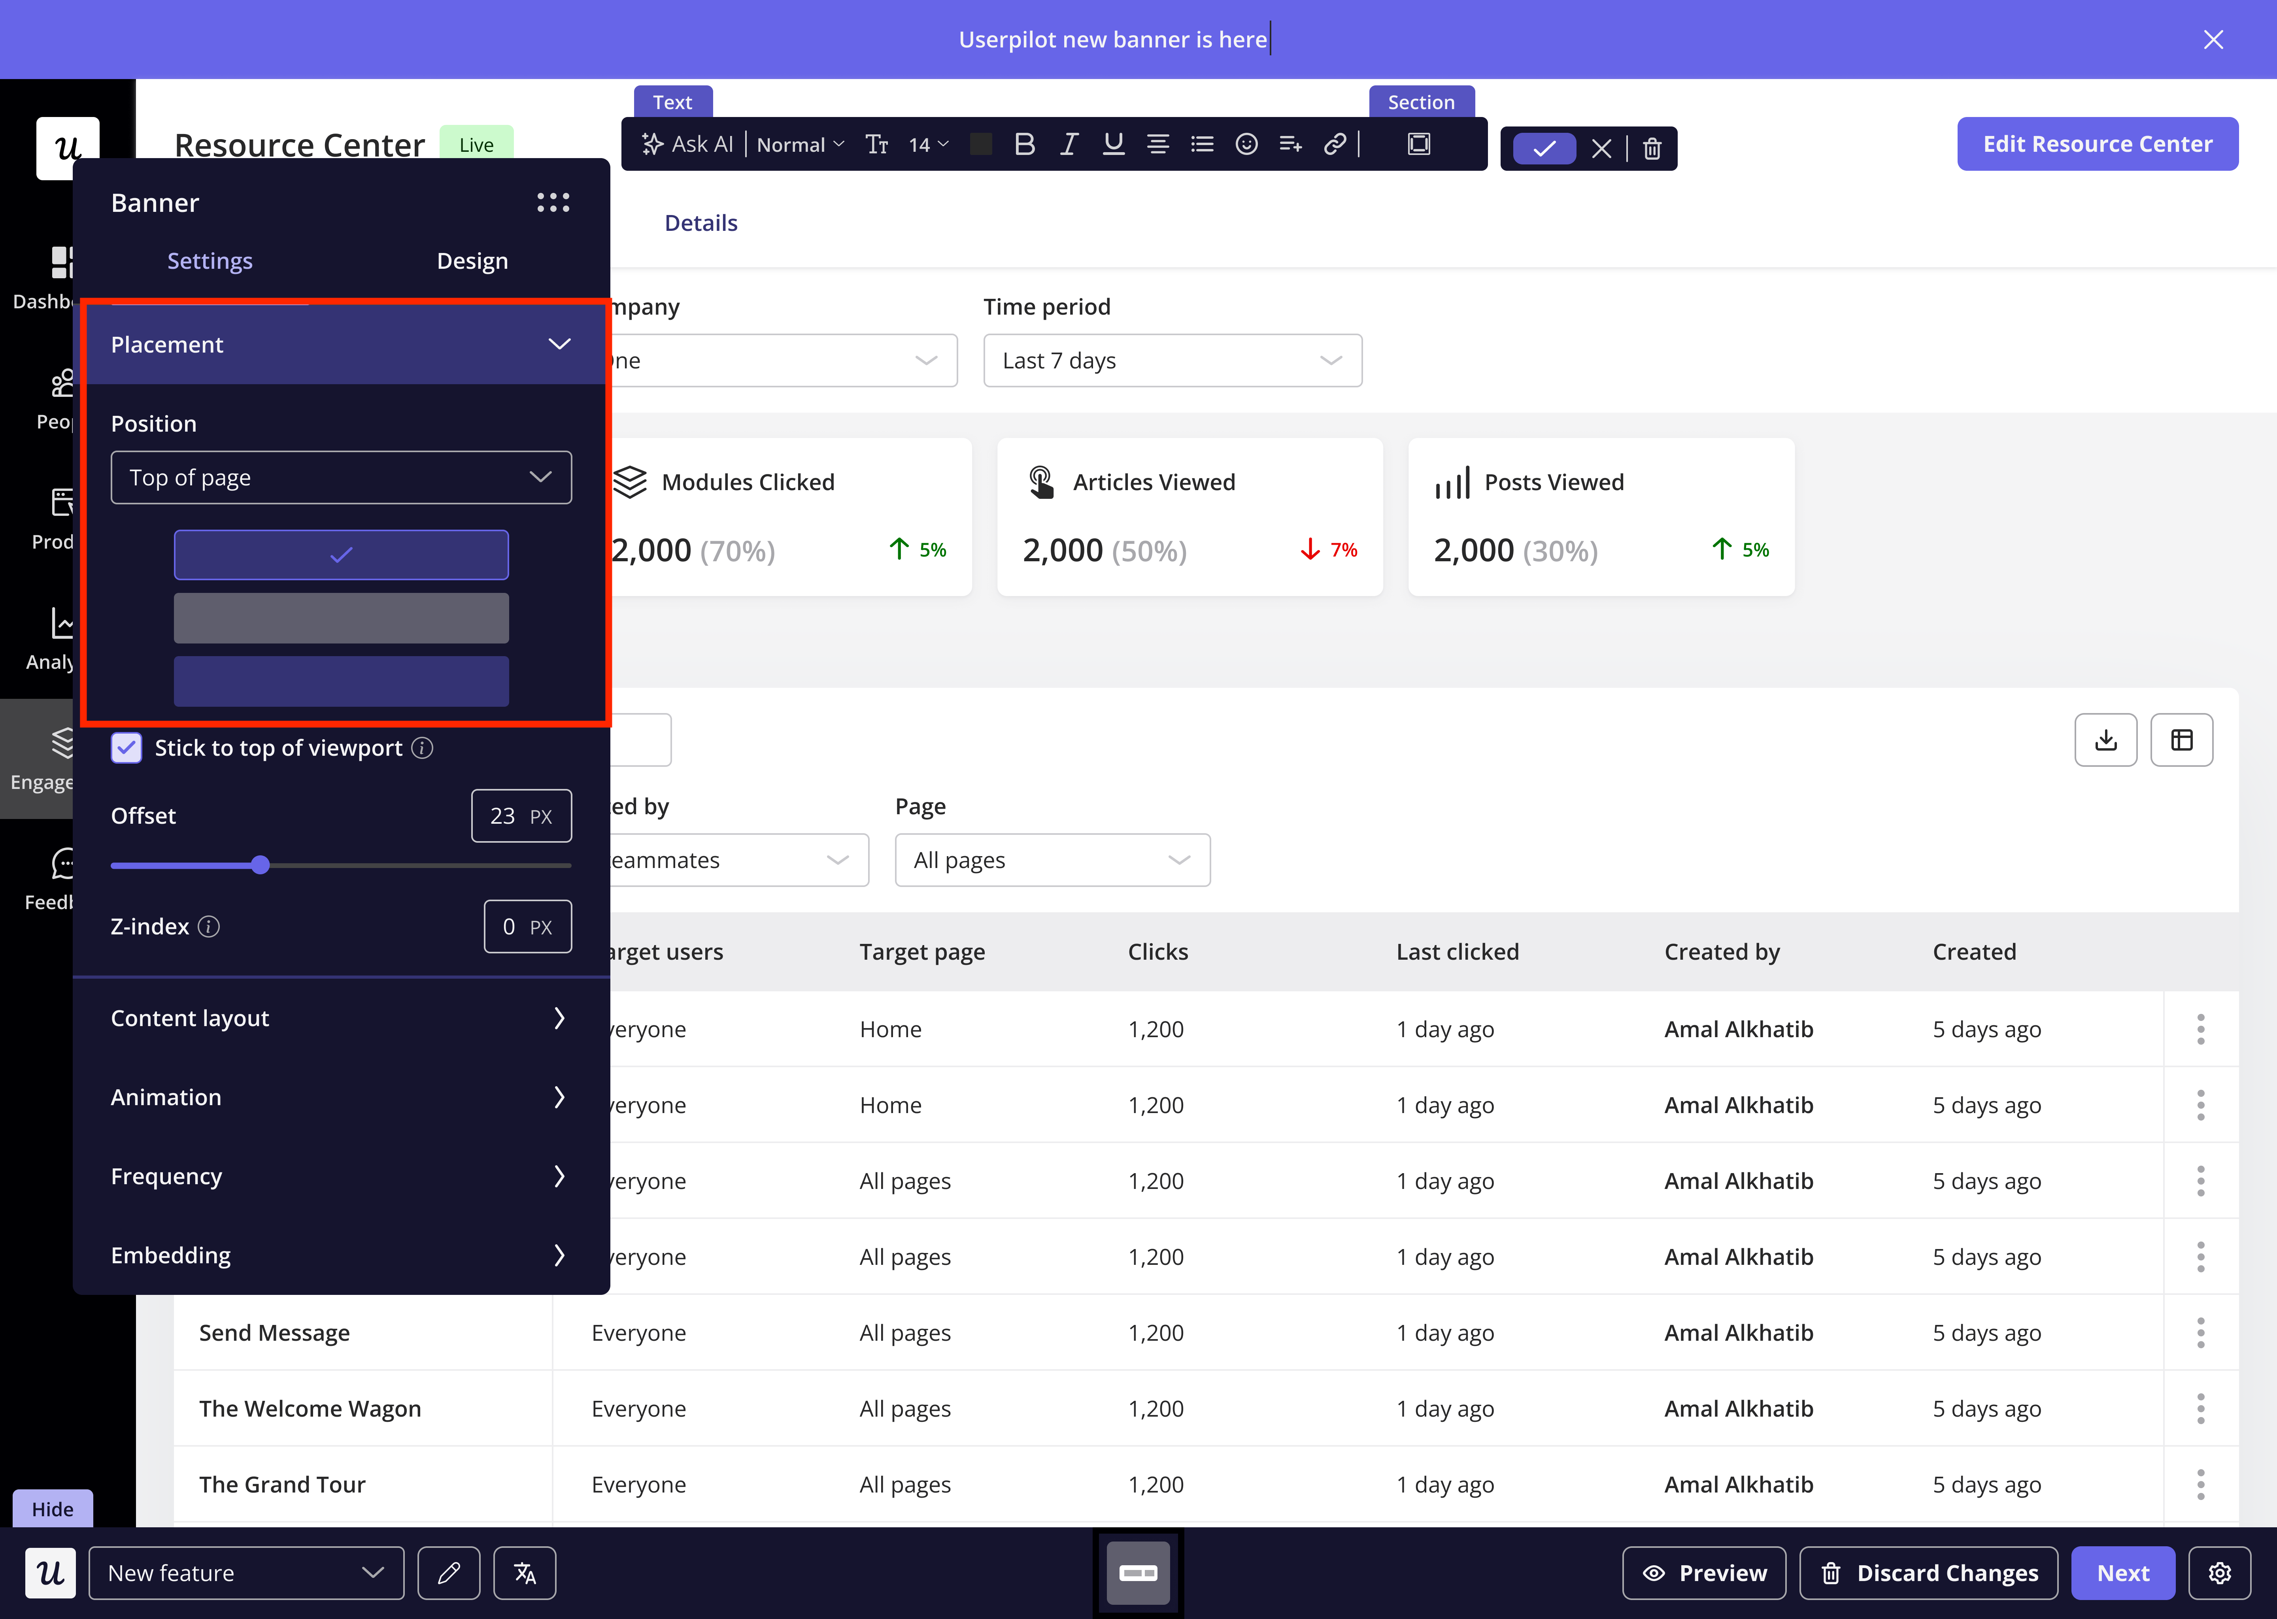Delete the element using trash icon
This screenshot has height=1619, width=2277.
point(1652,149)
